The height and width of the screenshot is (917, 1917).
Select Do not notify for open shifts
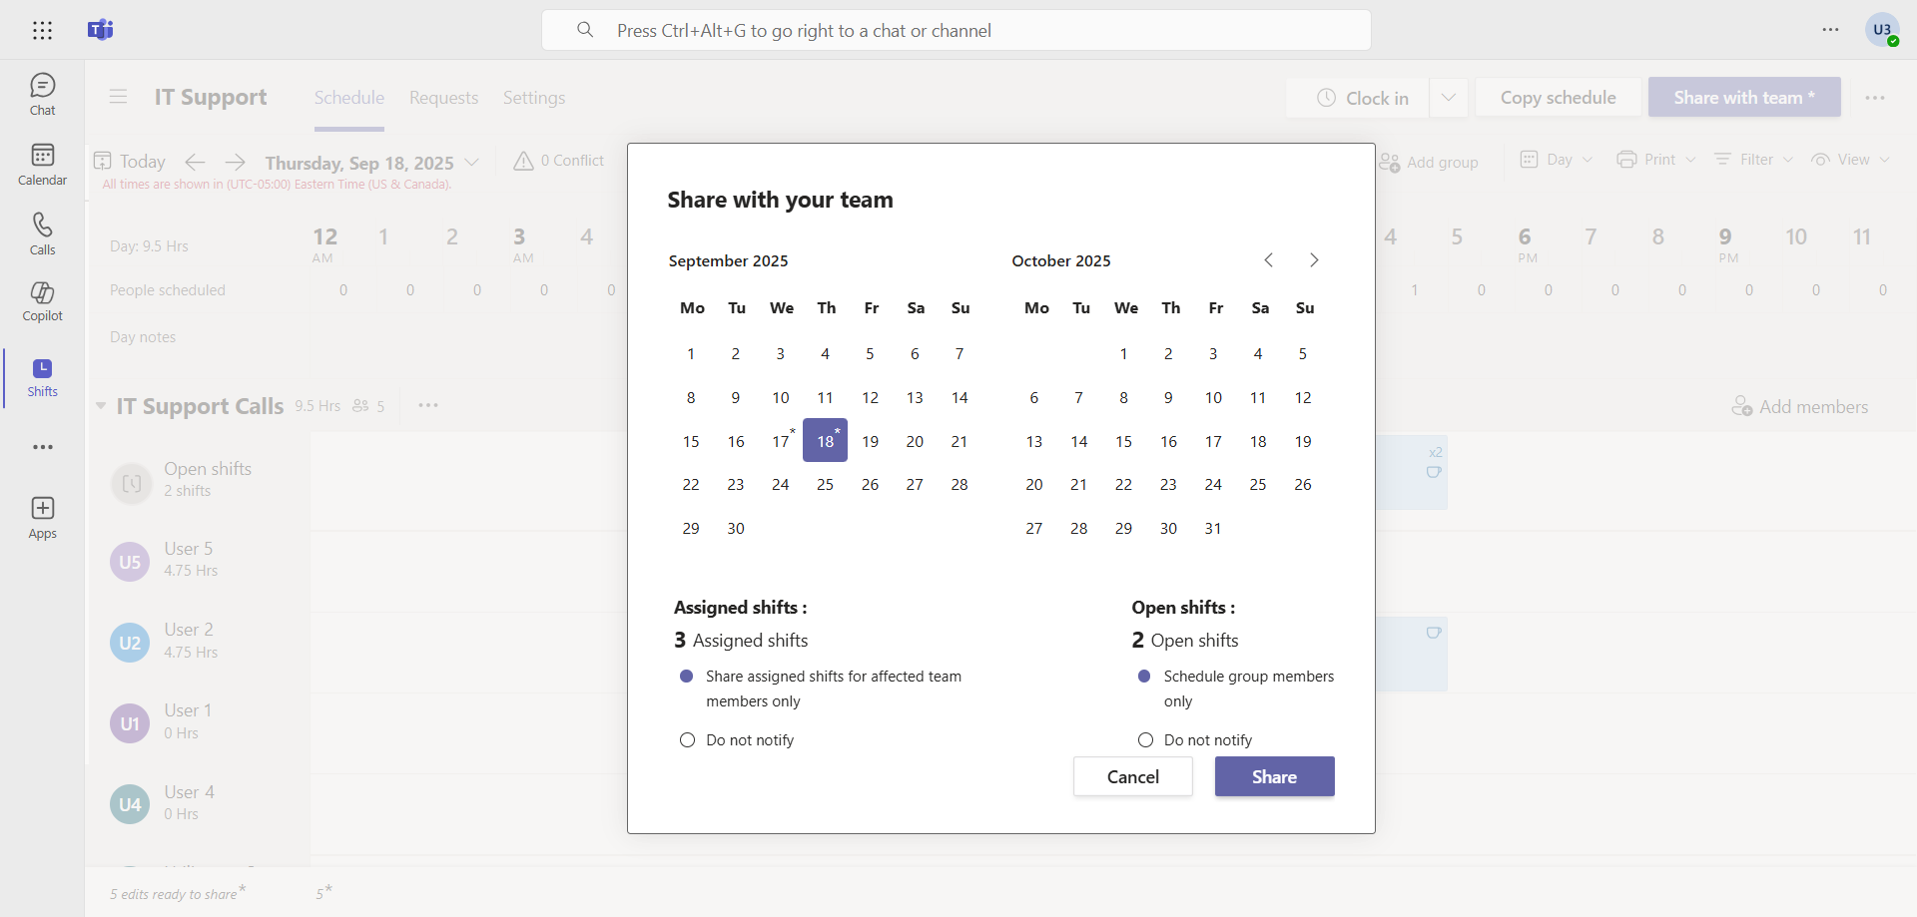click(1145, 740)
